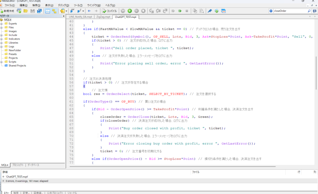Open the dropdown arrow beside the function icon
This screenshot has height=194, width=318.
click(83, 11)
